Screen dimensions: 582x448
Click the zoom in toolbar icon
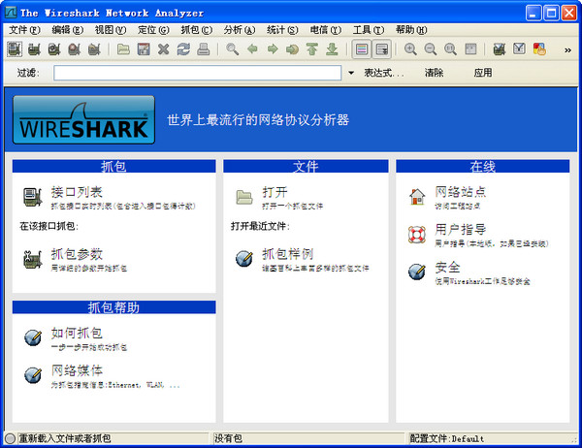tap(410, 49)
